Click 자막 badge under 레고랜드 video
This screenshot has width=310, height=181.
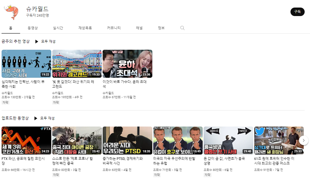click(x=56, y=103)
